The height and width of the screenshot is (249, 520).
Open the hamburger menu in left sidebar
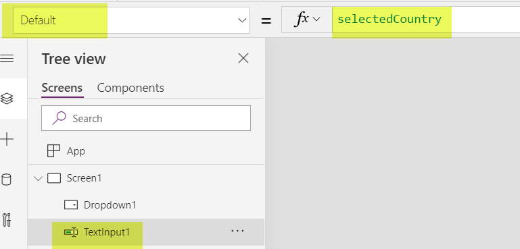tap(7, 59)
